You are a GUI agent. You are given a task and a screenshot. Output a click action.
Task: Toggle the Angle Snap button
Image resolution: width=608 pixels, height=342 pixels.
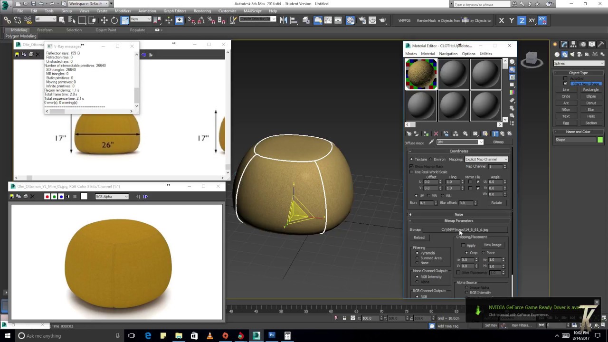click(x=201, y=20)
